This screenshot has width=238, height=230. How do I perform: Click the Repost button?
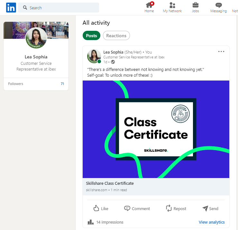point(176,209)
